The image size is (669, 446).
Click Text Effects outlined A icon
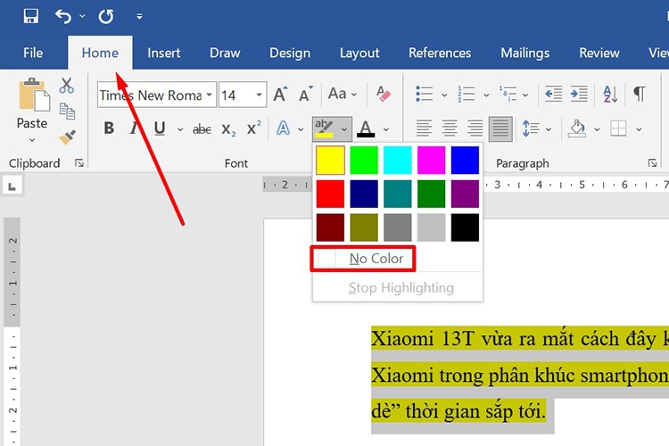pyautogui.click(x=283, y=128)
